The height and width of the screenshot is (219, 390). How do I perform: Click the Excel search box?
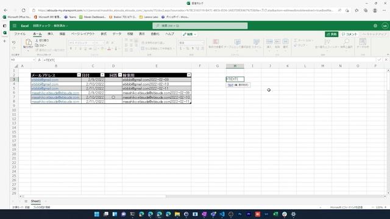[x=200, y=26]
